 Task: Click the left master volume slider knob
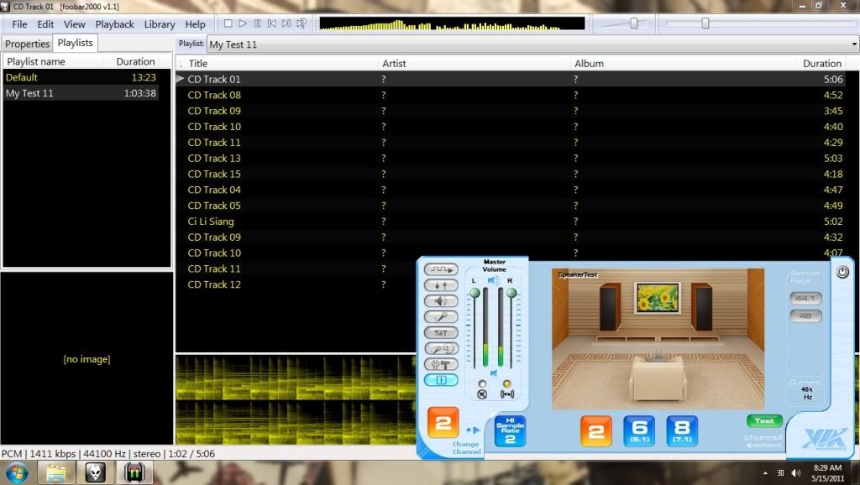(x=475, y=293)
